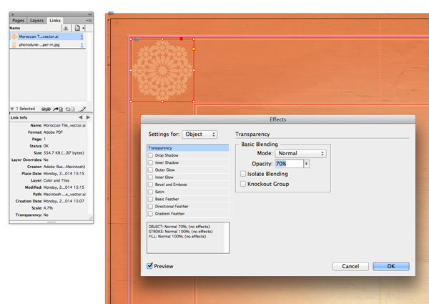The width and height of the screenshot is (429, 304).
Task: Click the Update Link icon in Links panel
Action: pyautogui.click(x=70, y=109)
